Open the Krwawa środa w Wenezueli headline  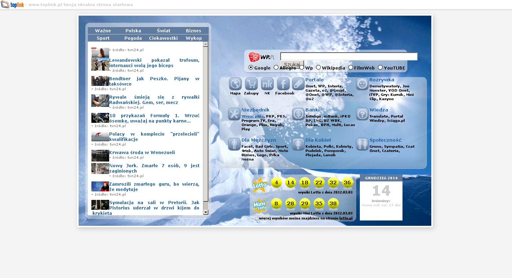pos(142,153)
